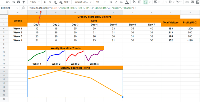Viewport: 200px width, 102px height.
Task: Format as percent
Action: pyautogui.click(x=50, y=2)
